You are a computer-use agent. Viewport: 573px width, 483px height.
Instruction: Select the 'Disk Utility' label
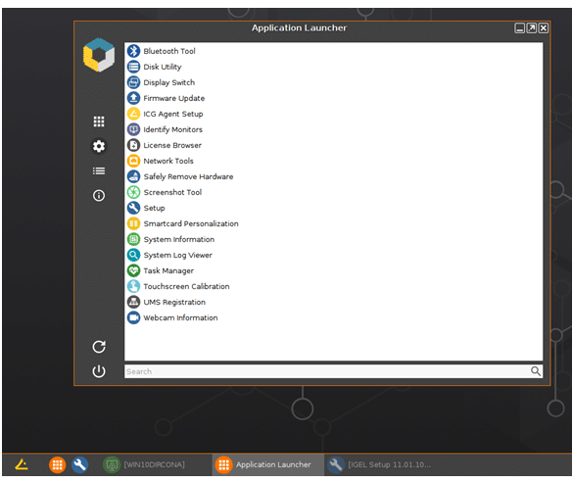163,67
